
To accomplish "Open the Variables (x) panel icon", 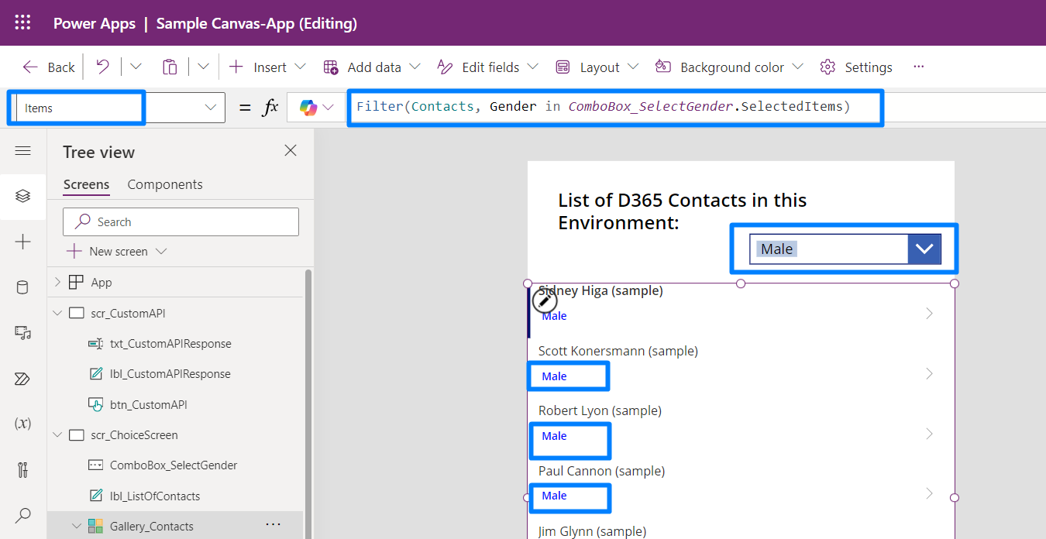I will pyautogui.click(x=22, y=423).
